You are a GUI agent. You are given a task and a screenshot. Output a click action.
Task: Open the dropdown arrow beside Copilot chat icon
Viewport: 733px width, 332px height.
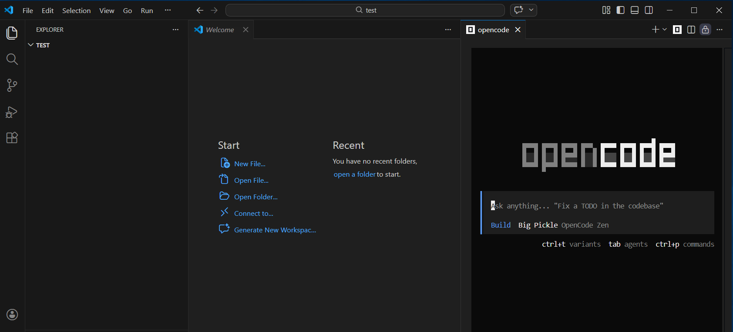coord(531,10)
